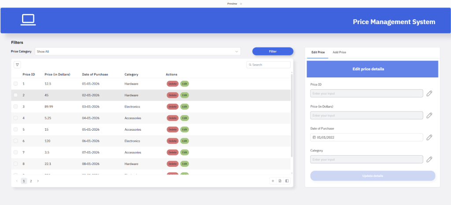
Task: Edit the row with Price ID 1
Action: point(185,84)
